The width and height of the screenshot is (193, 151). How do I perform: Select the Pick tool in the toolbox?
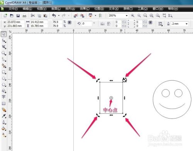point(3,34)
